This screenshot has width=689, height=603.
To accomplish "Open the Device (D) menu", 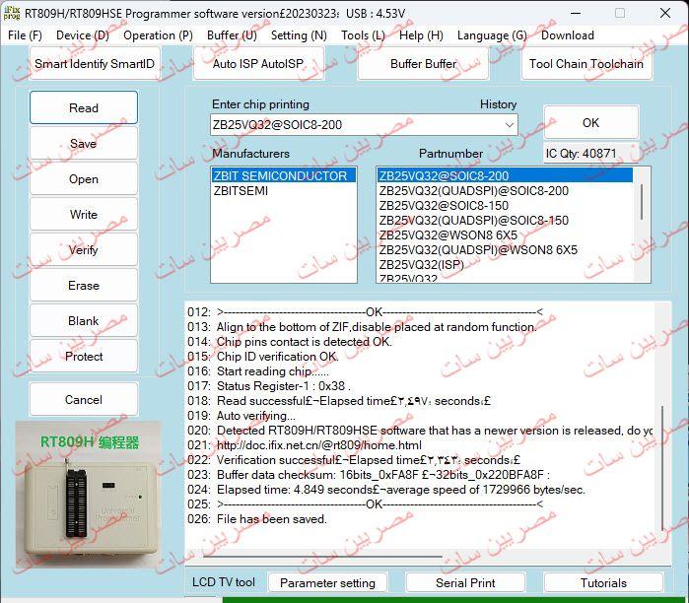I will (83, 35).
